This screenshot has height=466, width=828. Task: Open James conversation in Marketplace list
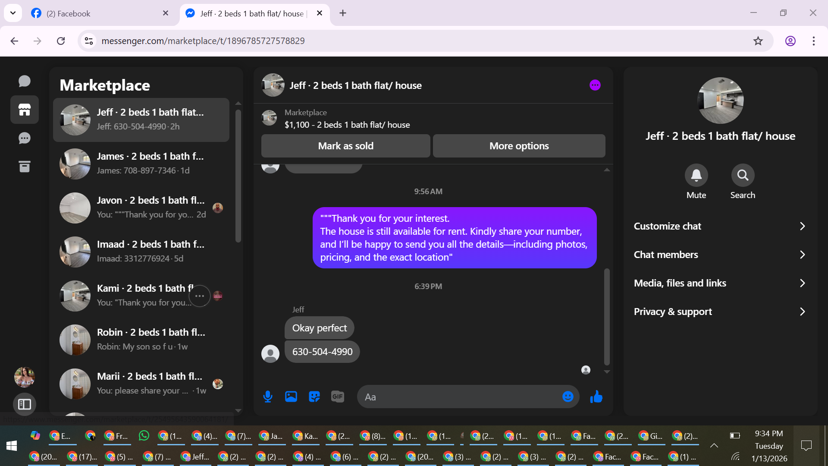141,164
